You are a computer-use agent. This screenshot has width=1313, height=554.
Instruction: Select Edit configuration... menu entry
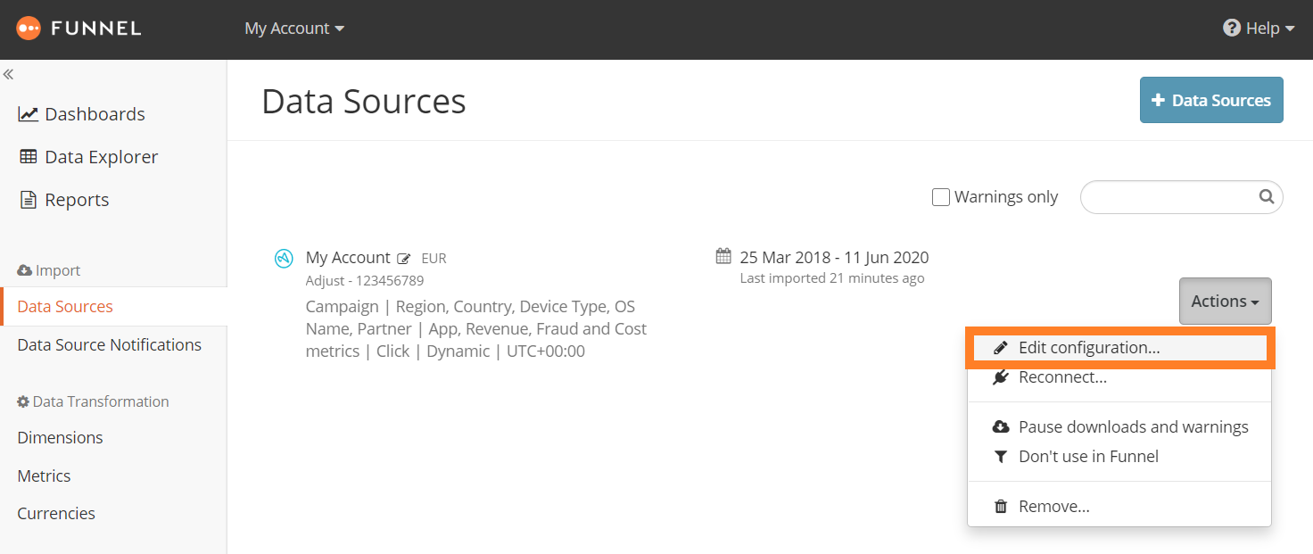(x=1119, y=348)
